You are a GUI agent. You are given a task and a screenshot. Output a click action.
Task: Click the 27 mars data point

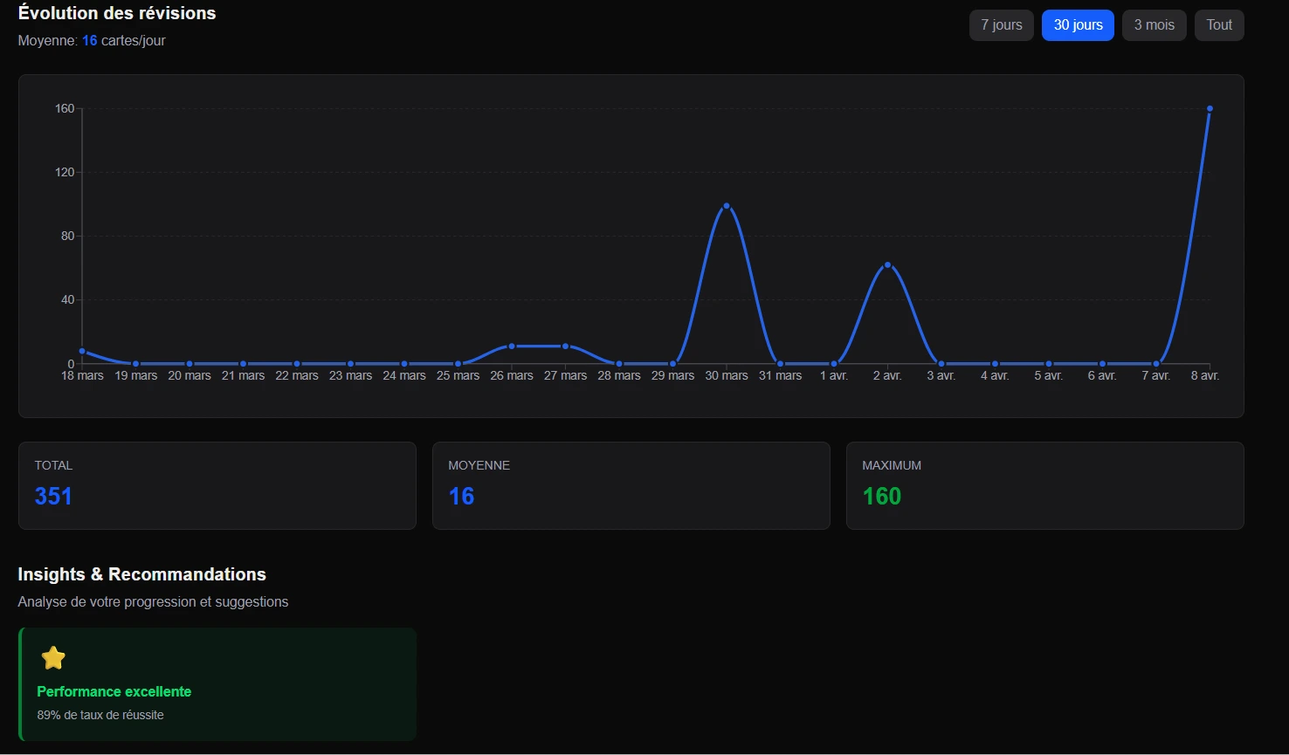pos(565,347)
